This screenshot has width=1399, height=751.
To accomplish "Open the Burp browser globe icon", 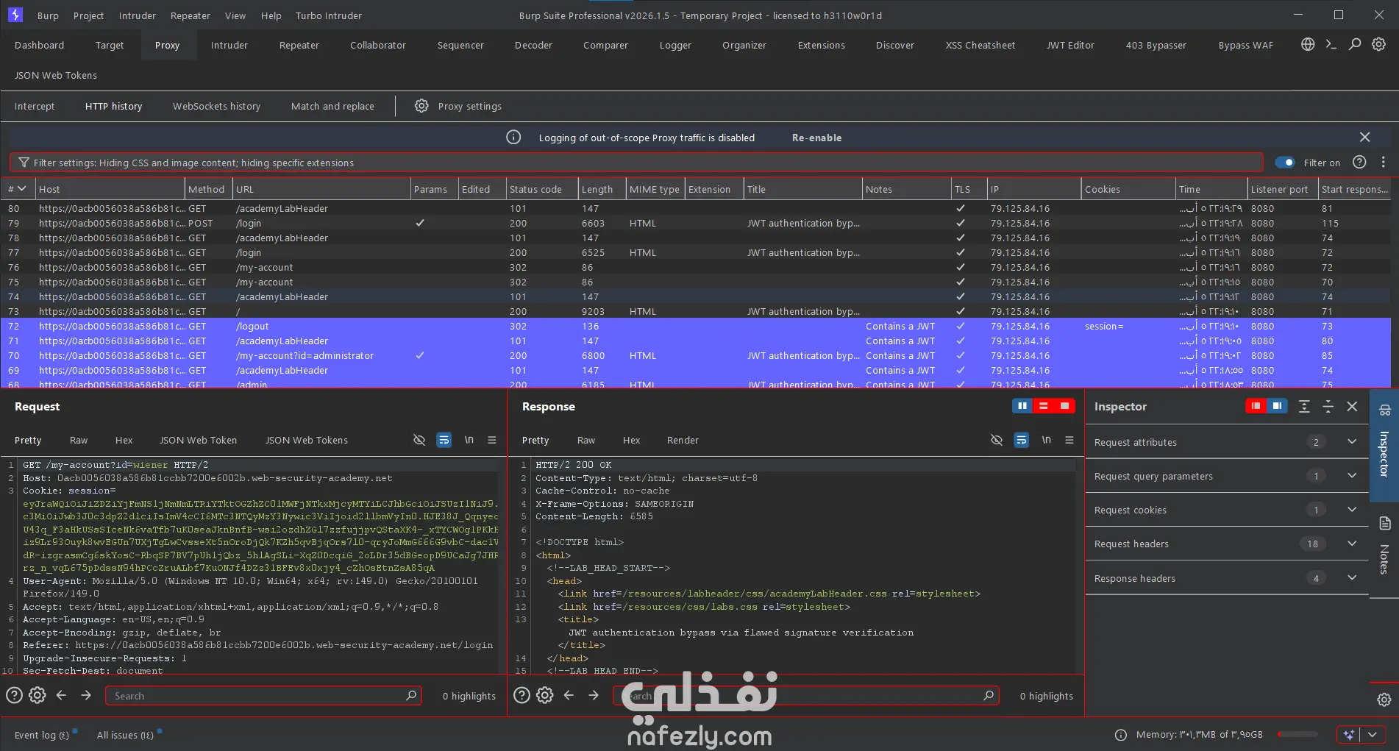I will 1308,44.
